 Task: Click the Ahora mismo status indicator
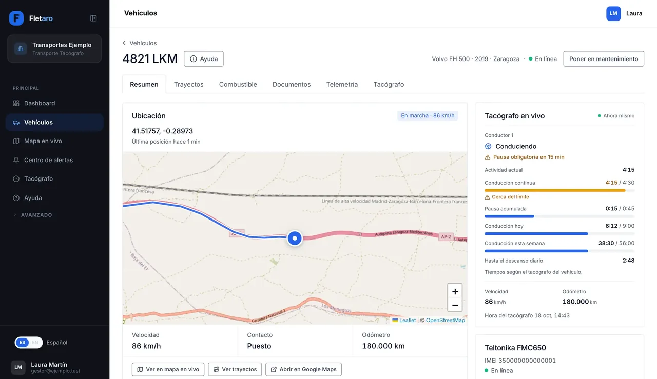(616, 116)
